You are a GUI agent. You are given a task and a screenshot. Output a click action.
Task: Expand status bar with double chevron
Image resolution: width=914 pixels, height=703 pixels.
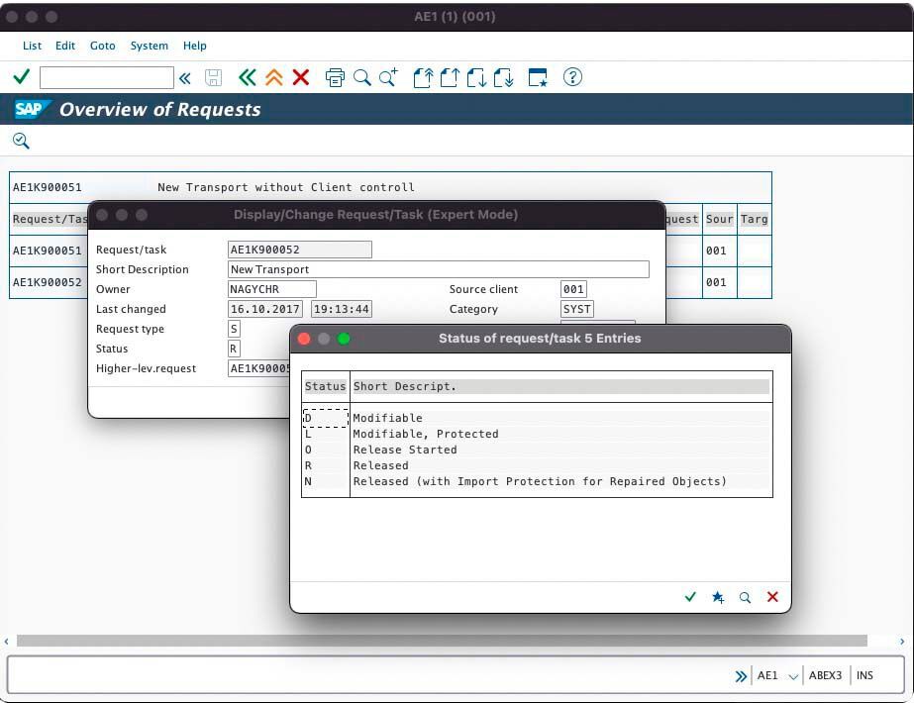741,676
